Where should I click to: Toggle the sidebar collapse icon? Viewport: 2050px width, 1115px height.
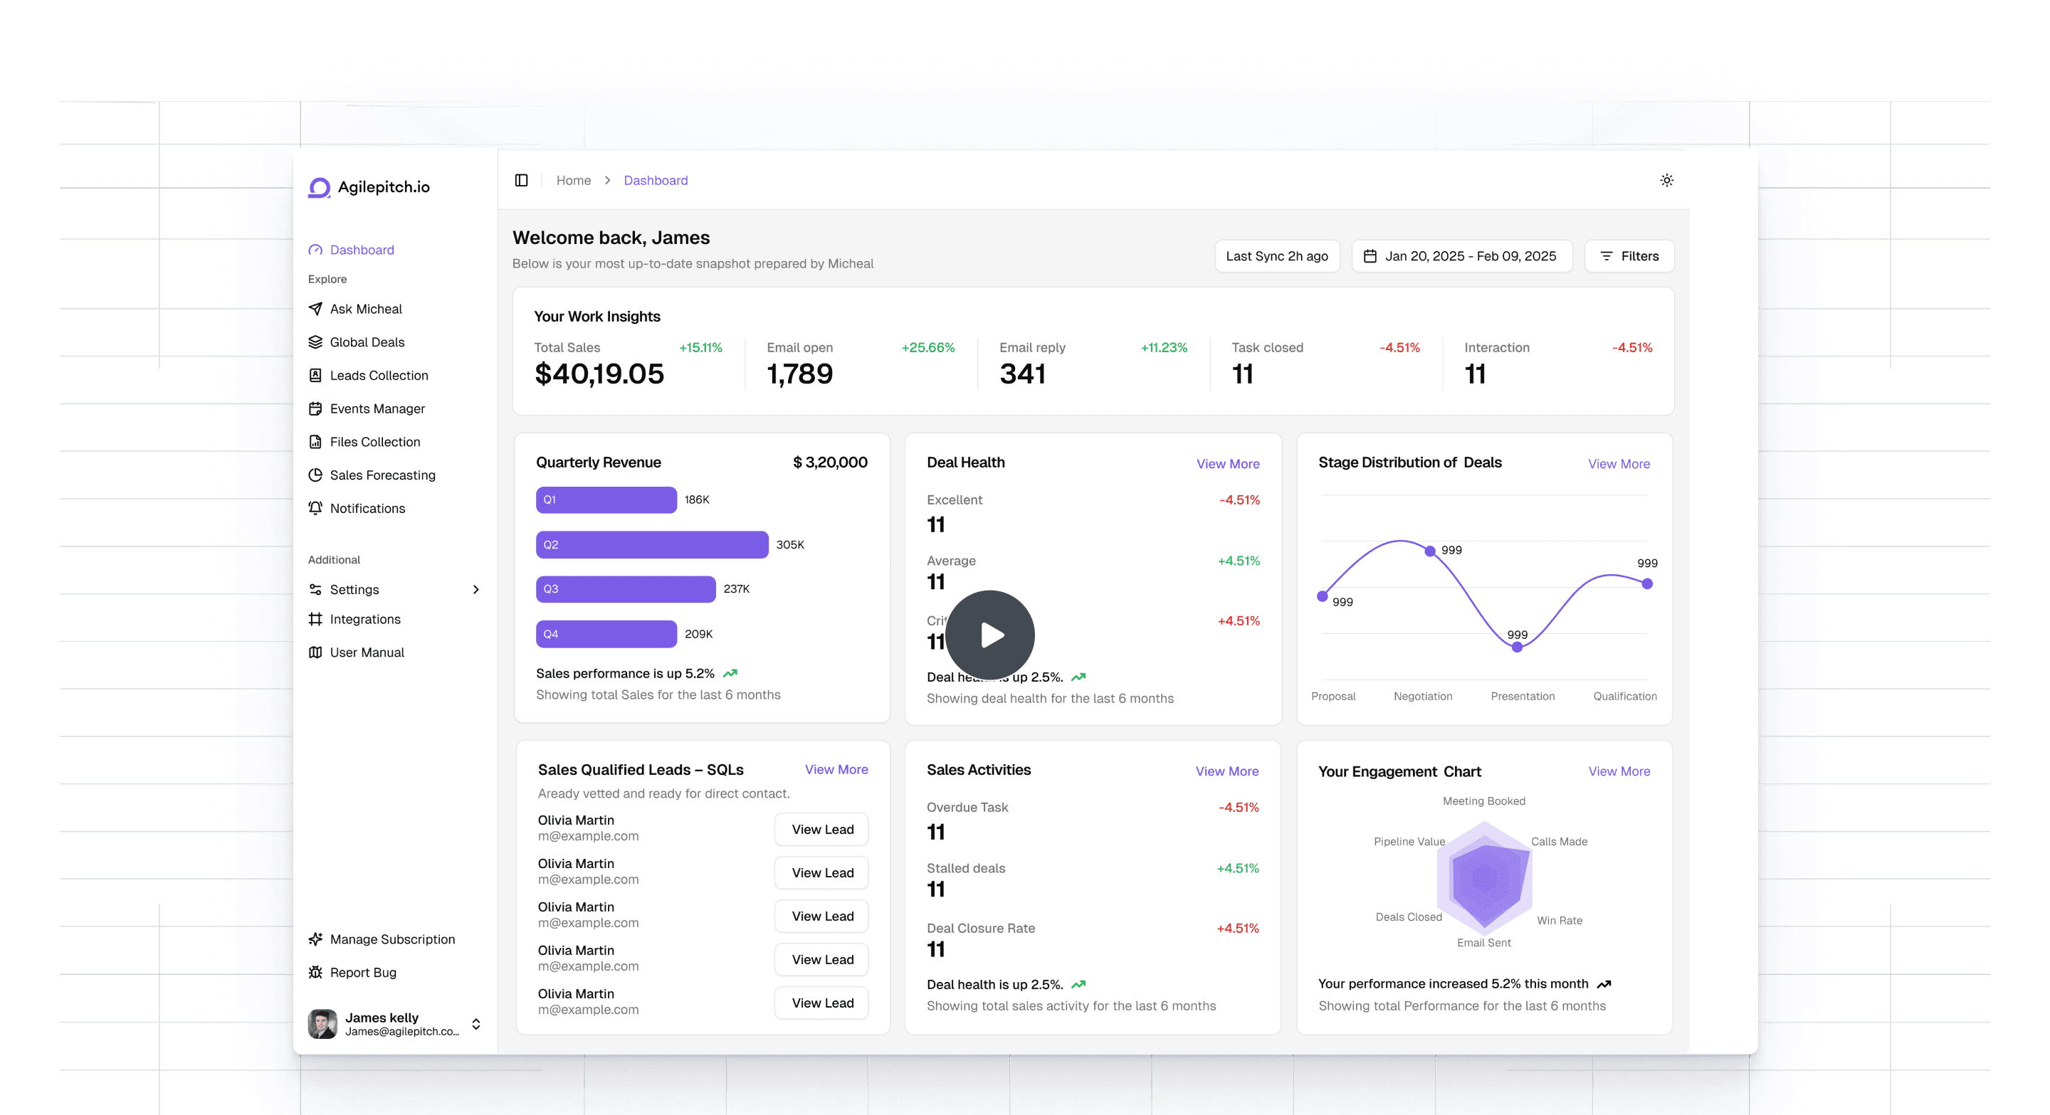[x=521, y=181]
